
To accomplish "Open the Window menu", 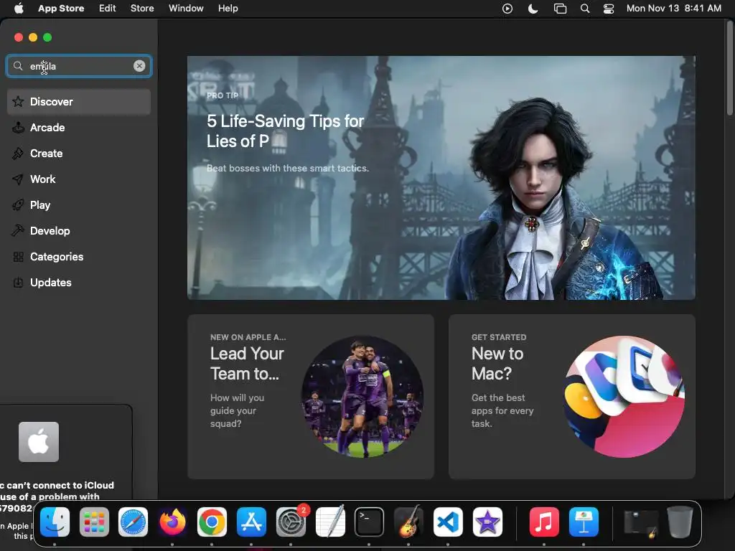I will coord(186,8).
